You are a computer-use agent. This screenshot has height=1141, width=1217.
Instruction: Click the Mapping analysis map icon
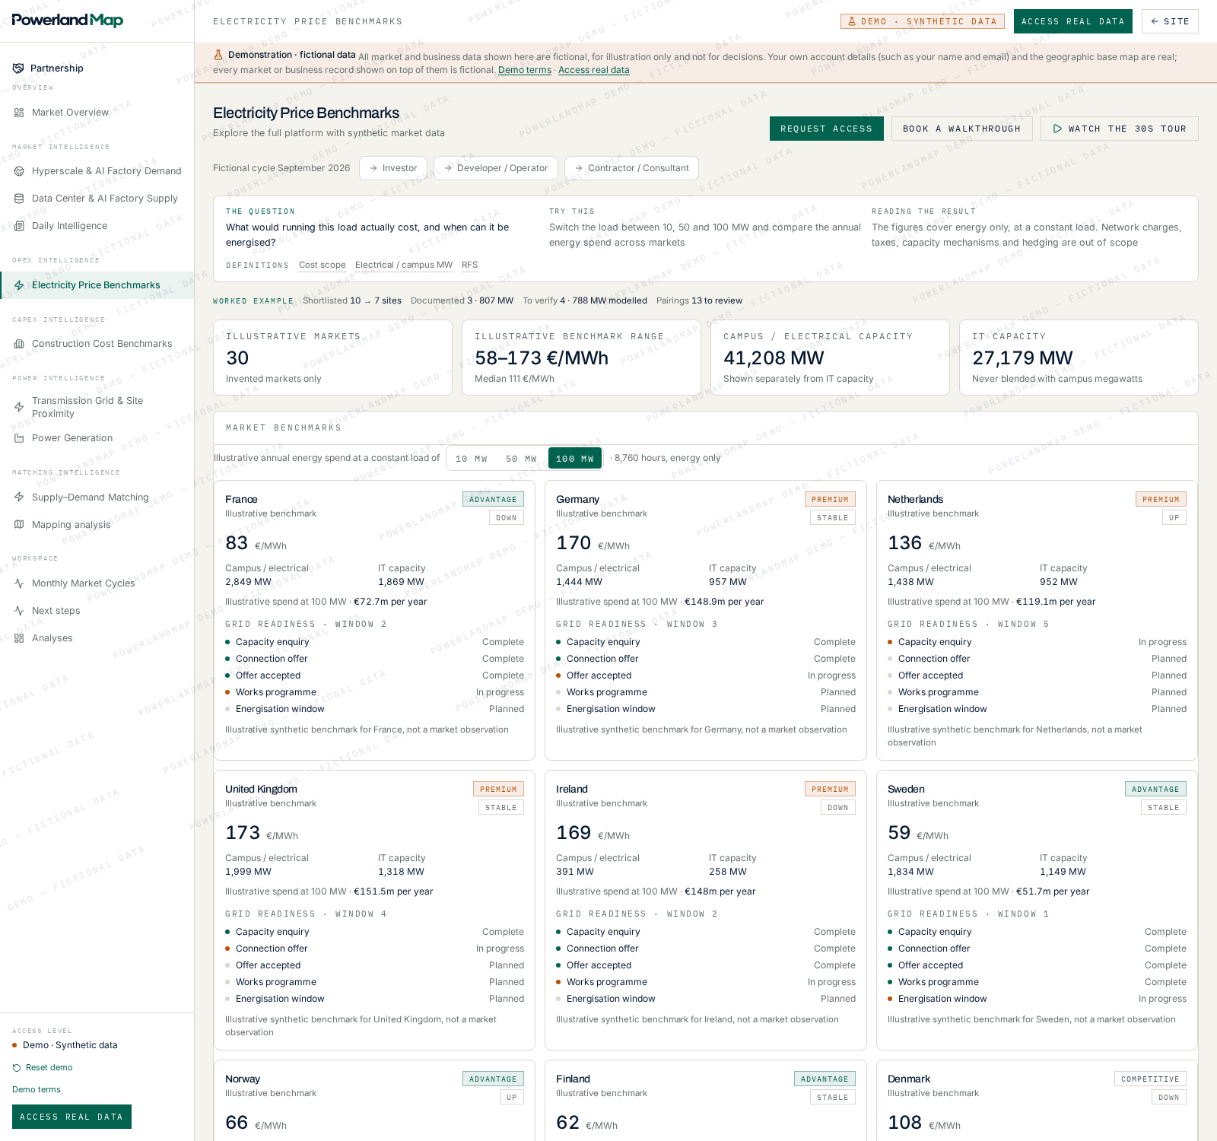pyautogui.click(x=19, y=525)
